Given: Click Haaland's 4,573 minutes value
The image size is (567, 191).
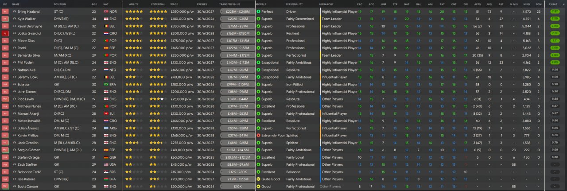Looking at the screenshot, I should (x=526, y=12).
